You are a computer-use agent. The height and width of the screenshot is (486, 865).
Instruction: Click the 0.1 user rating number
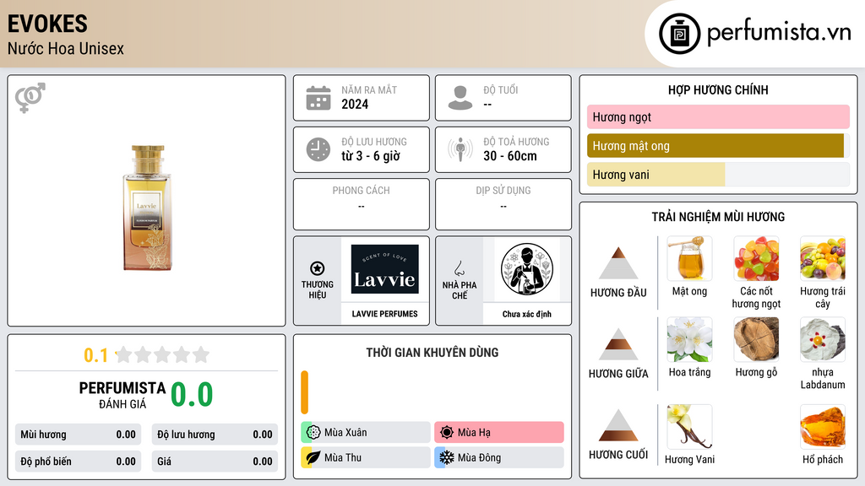click(96, 355)
